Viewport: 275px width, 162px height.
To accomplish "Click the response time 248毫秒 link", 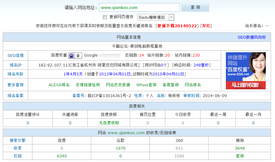I will pyautogui.click(x=201, y=65).
